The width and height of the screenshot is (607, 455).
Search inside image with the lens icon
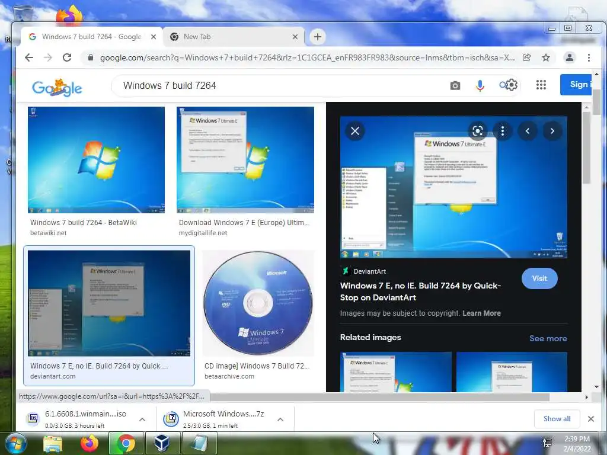click(478, 131)
